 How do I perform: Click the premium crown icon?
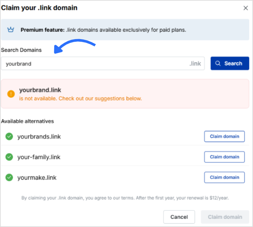pos(11,30)
